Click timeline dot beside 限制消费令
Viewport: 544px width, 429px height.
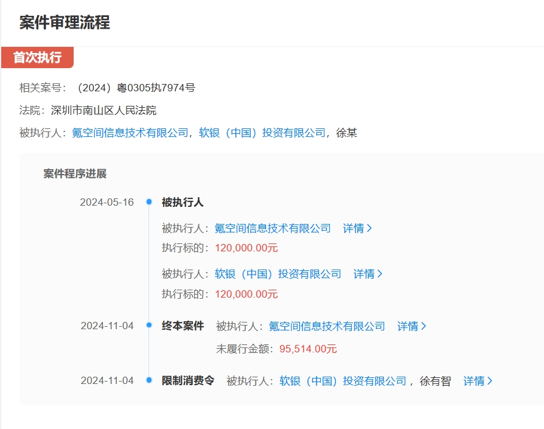pos(149,380)
